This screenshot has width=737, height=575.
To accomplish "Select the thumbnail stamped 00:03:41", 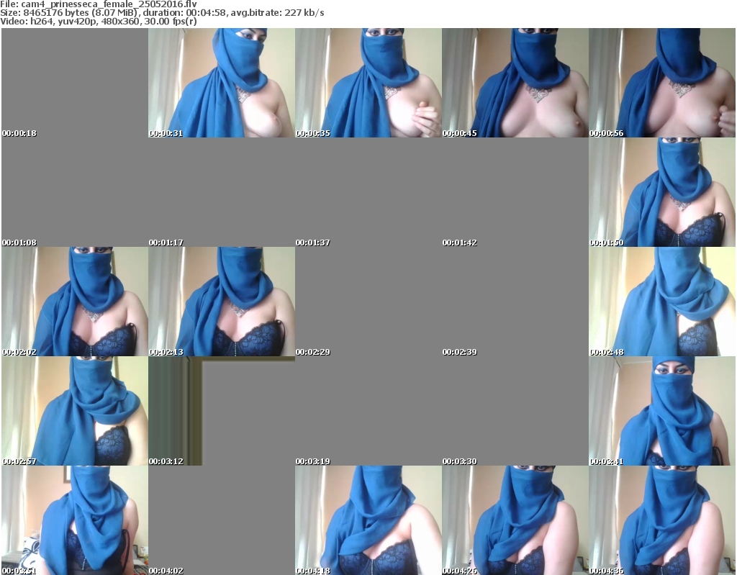I will click(x=662, y=411).
